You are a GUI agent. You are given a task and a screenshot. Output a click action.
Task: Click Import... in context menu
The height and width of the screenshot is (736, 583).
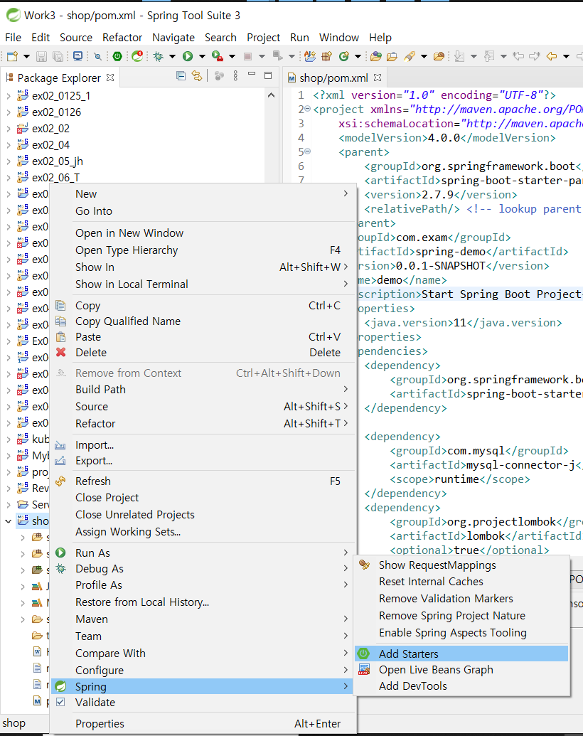pyautogui.click(x=202, y=445)
